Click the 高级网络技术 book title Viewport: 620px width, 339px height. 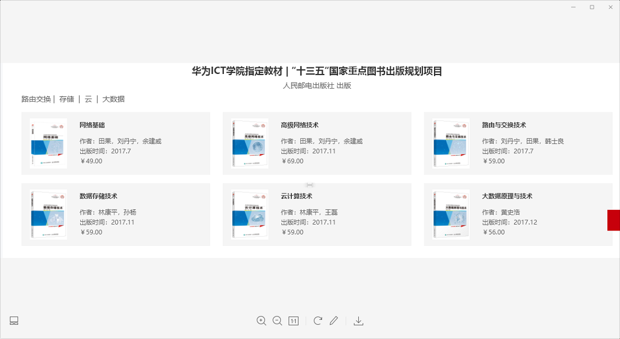(x=300, y=125)
